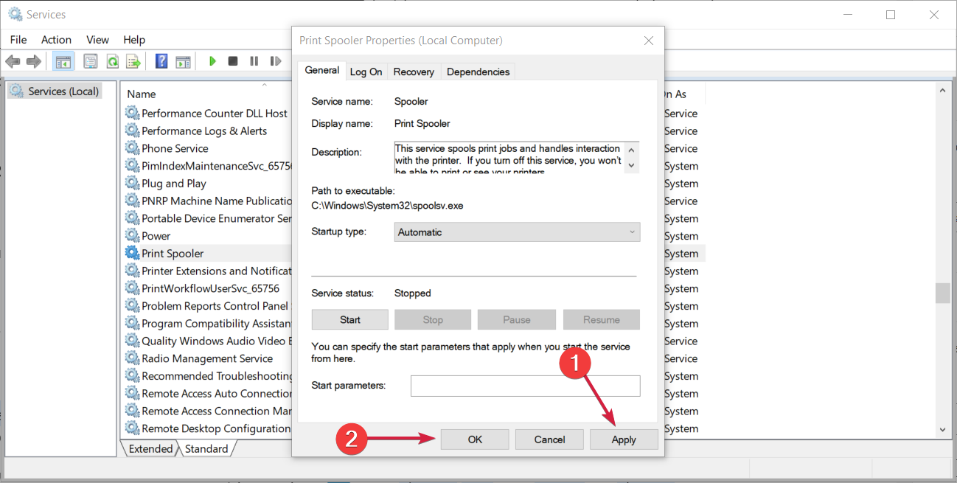Click the Export List toolbar icon

(133, 61)
